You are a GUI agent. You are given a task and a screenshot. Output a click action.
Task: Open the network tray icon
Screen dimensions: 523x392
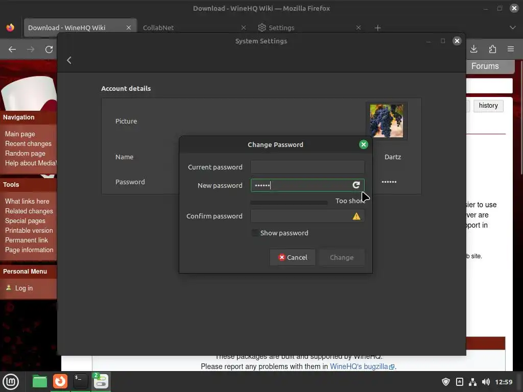pyautogui.click(x=472, y=382)
